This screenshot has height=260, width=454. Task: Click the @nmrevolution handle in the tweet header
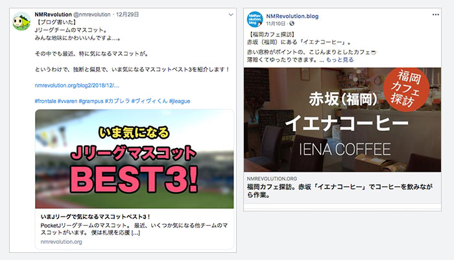(x=92, y=14)
